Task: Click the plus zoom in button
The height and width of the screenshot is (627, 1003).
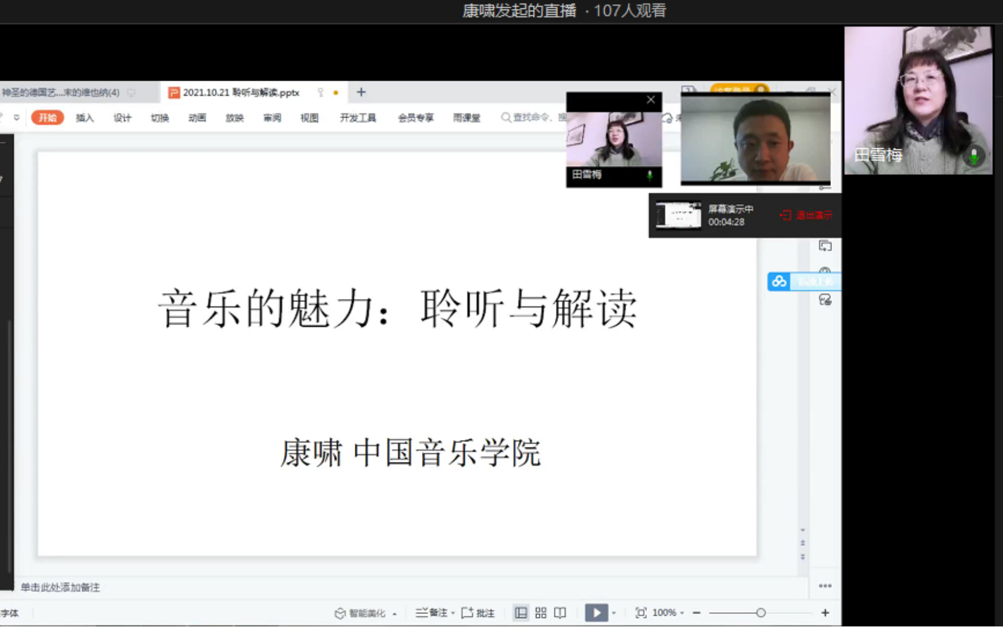Action: (825, 613)
